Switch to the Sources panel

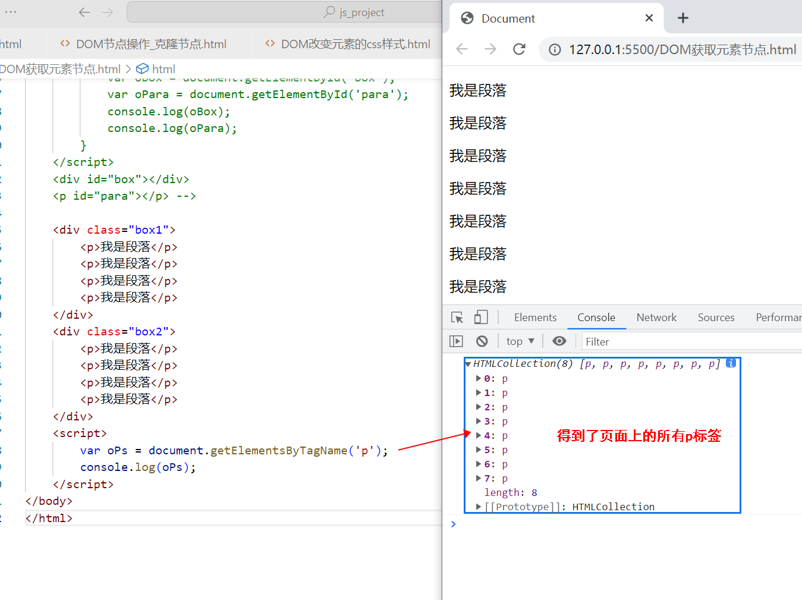[x=716, y=318]
